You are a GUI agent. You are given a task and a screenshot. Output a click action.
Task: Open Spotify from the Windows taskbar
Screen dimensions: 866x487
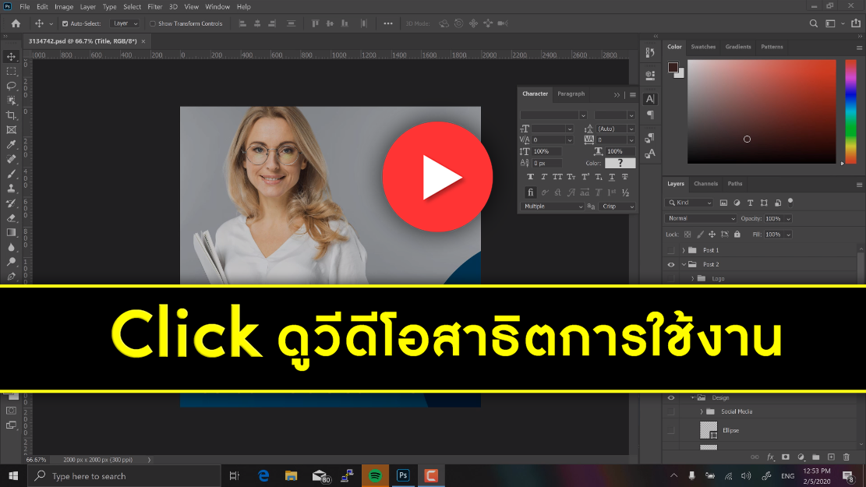tap(375, 475)
